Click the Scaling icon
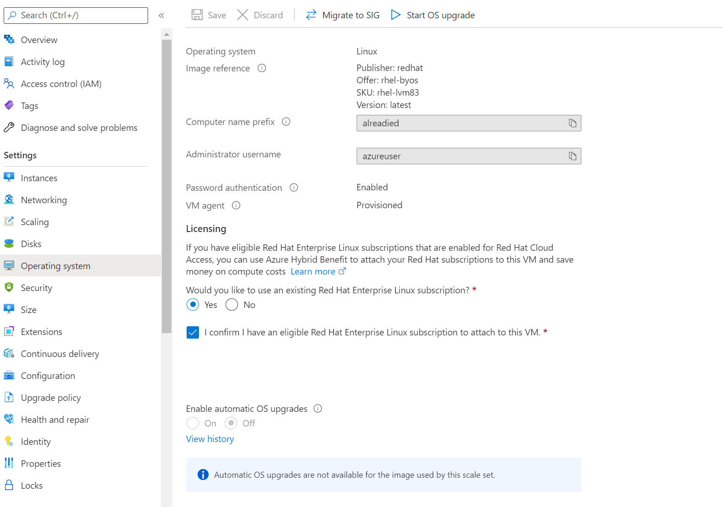Image resolution: width=723 pixels, height=507 pixels. 9,222
